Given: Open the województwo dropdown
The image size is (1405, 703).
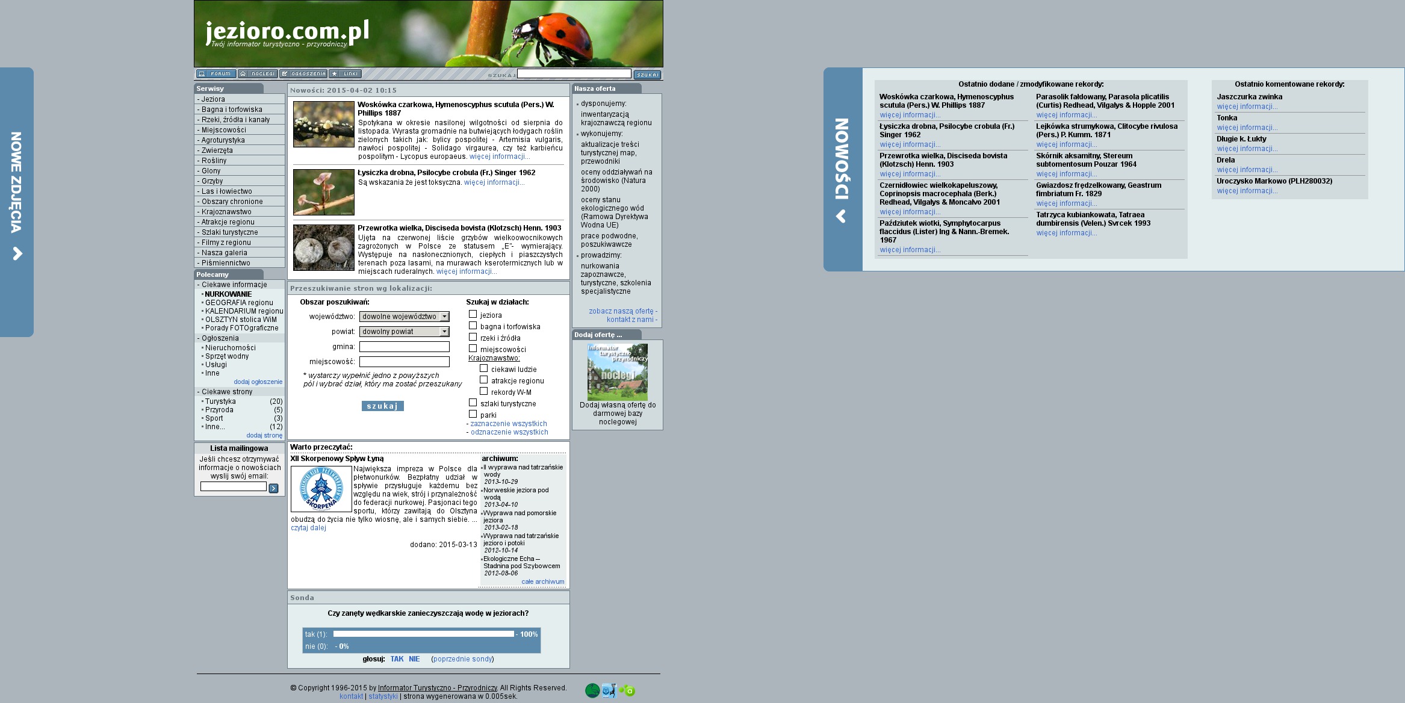Looking at the screenshot, I should pyautogui.click(x=404, y=317).
